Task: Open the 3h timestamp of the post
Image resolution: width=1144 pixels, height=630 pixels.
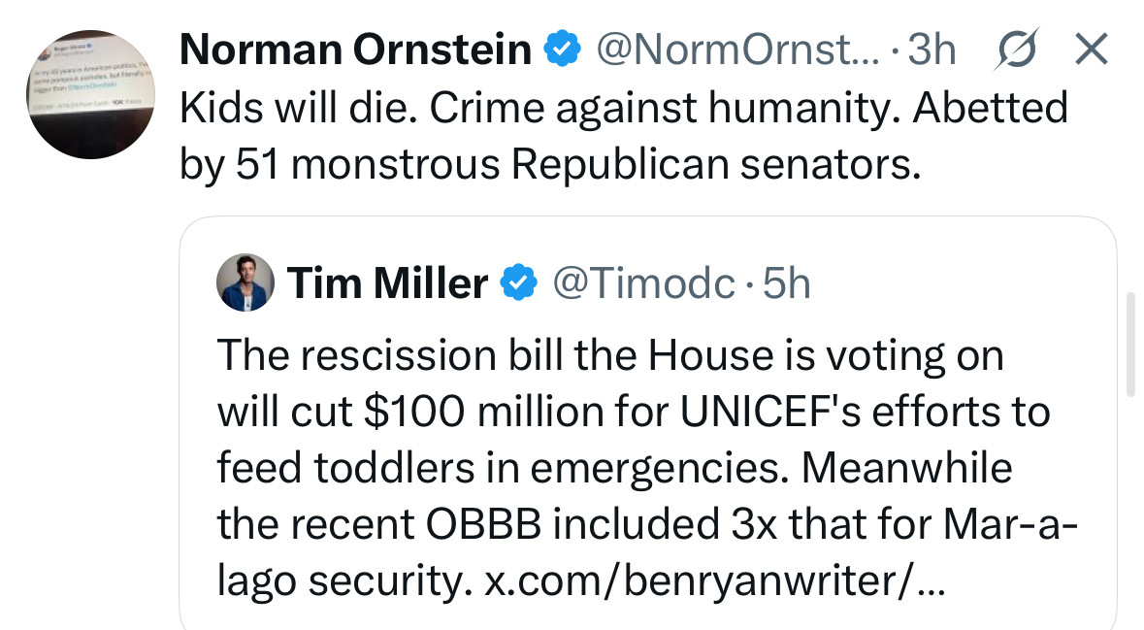Action: tap(932, 50)
